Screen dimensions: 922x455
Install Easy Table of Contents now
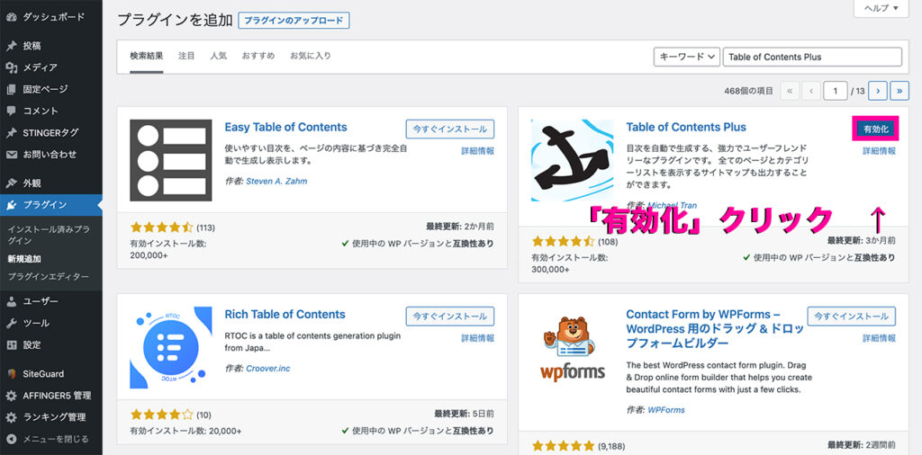pyautogui.click(x=450, y=129)
